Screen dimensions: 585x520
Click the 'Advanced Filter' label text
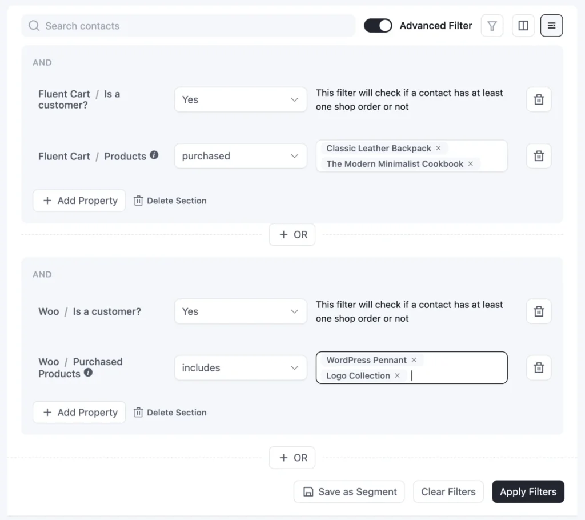[x=436, y=26]
